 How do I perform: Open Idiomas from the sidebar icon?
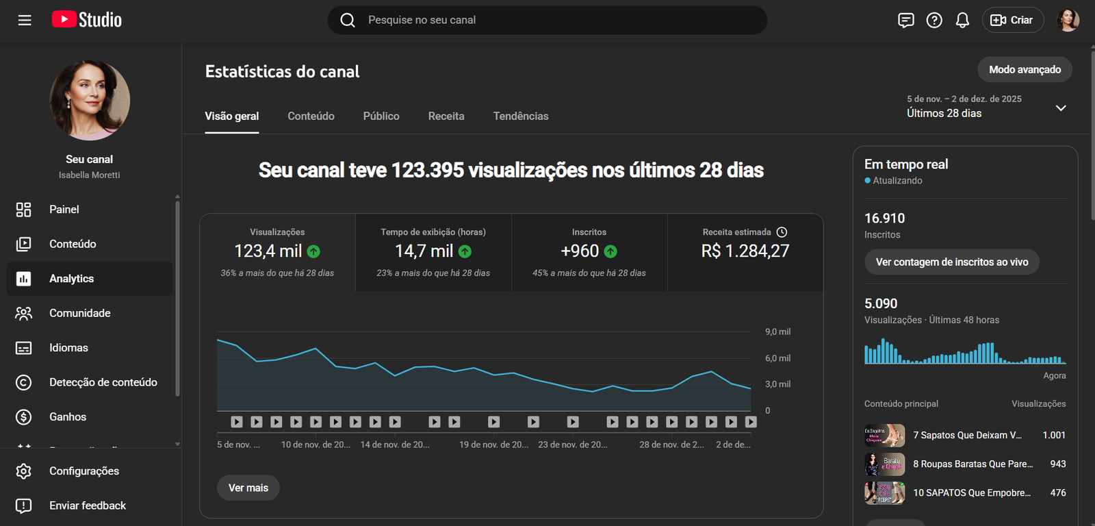23,348
